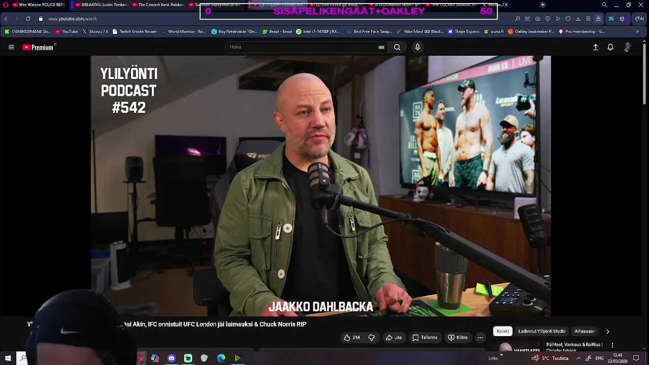Reload the page in browser toolbar
This screenshot has width=649, height=365.
click(x=28, y=19)
